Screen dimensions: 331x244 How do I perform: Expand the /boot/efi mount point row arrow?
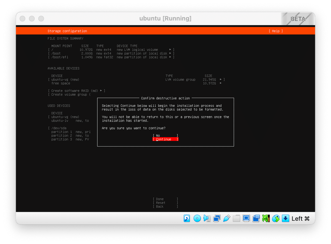click(170, 57)
